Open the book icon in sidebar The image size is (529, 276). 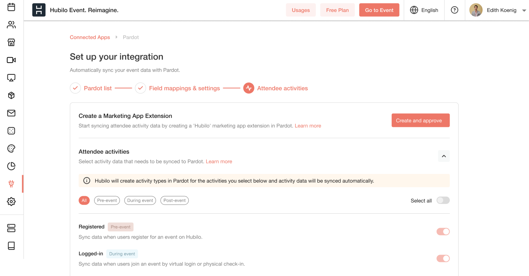[11, 246]
